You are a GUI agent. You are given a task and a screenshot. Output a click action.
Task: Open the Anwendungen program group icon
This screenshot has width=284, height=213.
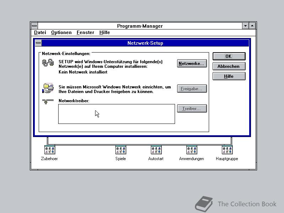coord(192,150)
